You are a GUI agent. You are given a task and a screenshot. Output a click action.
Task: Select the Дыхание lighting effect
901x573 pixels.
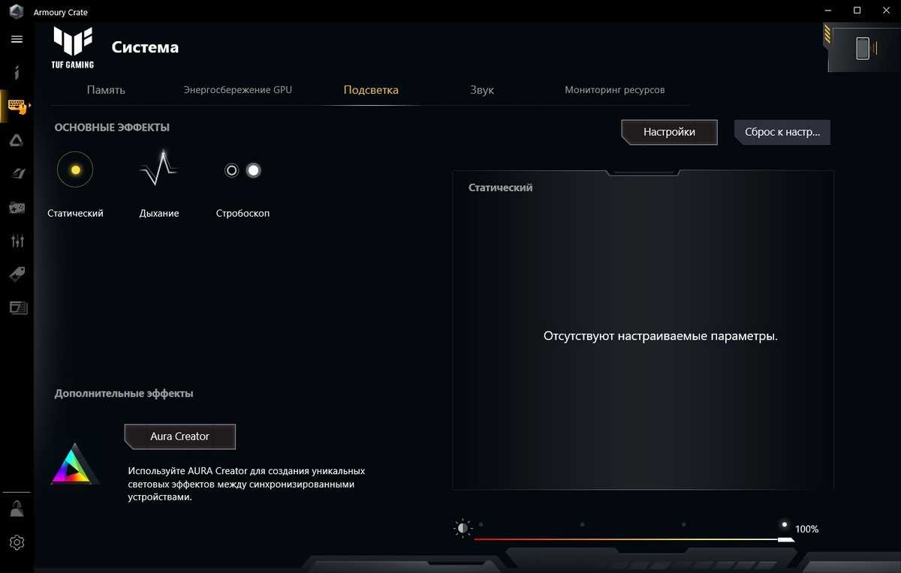158,170
